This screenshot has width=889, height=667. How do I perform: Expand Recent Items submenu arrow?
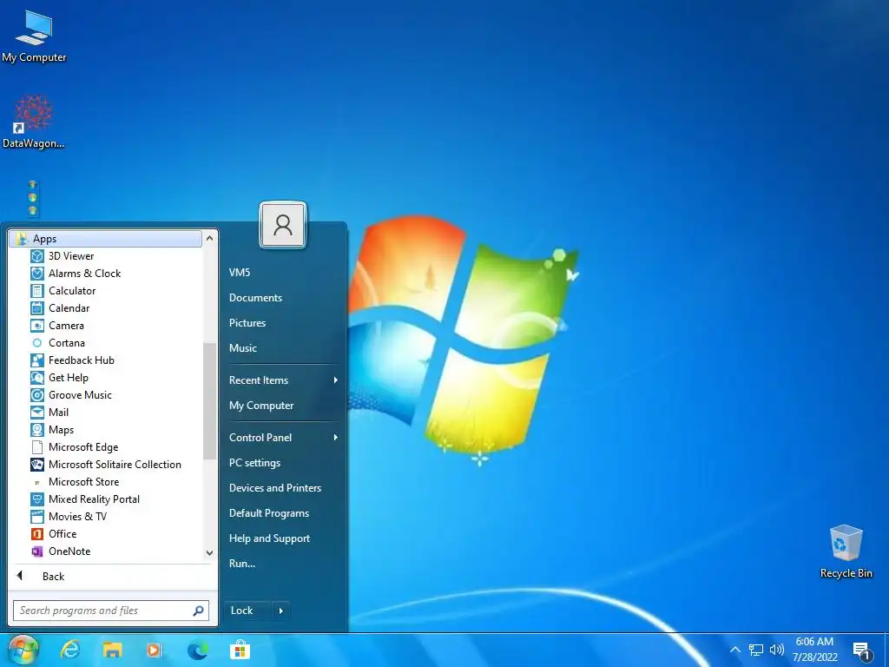336,380
